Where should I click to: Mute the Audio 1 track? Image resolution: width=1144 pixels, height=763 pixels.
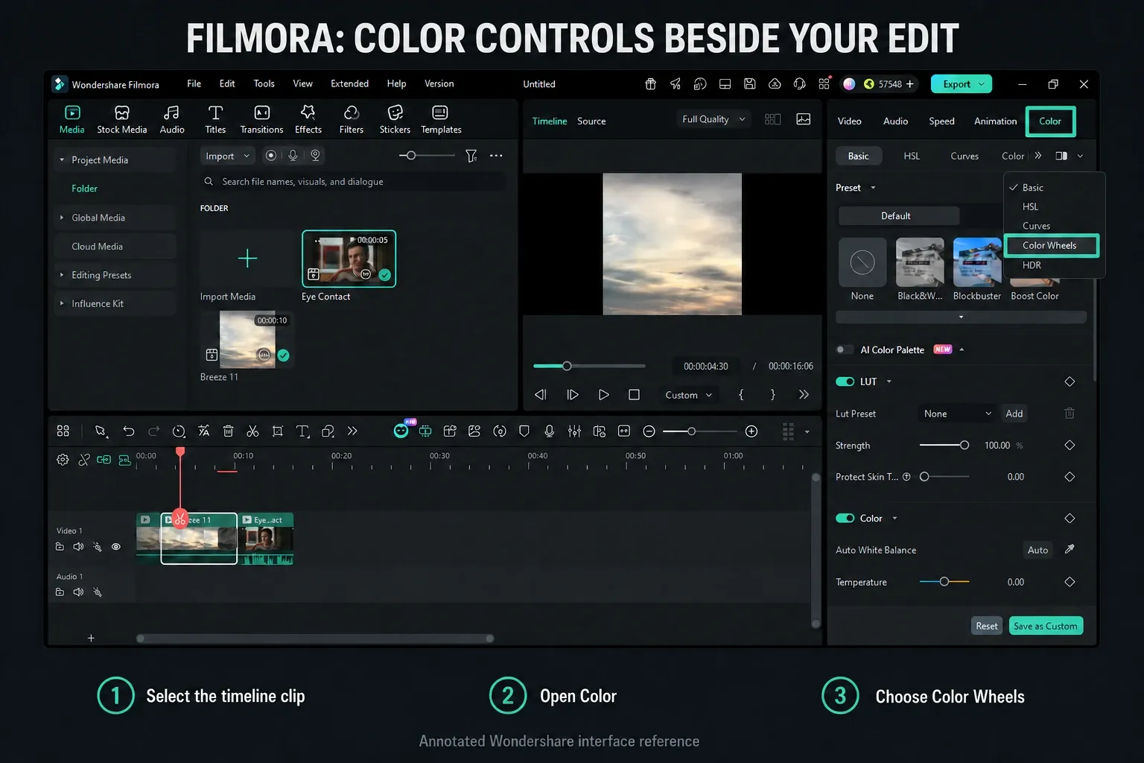coord(78,592)
